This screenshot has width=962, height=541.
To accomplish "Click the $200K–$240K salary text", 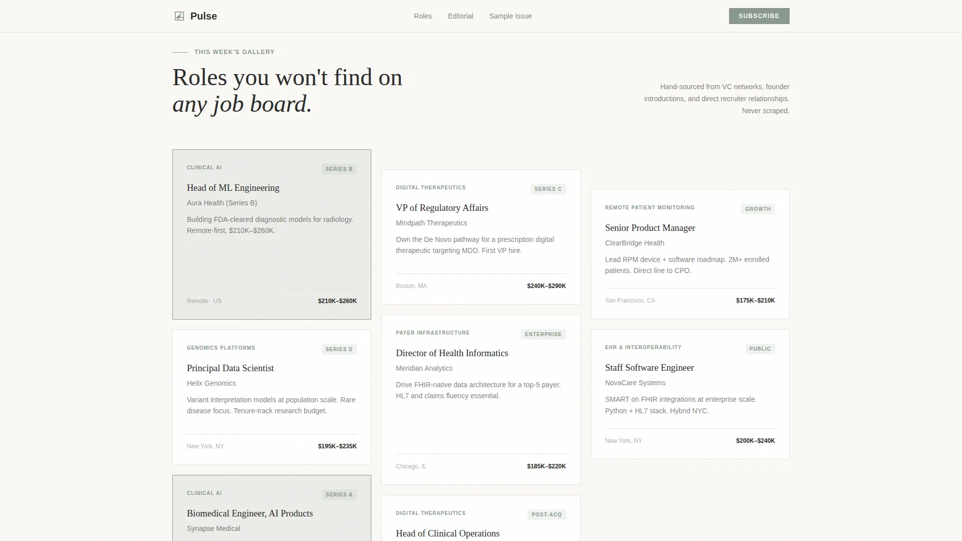I will [x=755, y=441].
